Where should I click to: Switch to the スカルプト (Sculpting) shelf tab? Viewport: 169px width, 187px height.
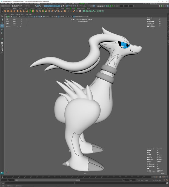click(x=20, y=9)
